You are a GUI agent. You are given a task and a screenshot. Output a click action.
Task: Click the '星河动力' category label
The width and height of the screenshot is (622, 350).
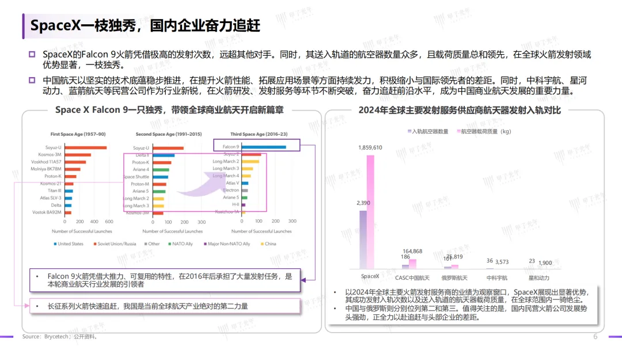539,278
